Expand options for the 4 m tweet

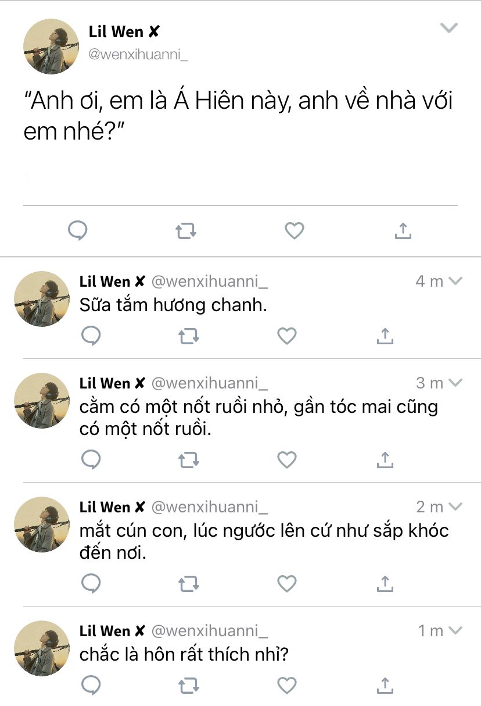click(456, 281)
